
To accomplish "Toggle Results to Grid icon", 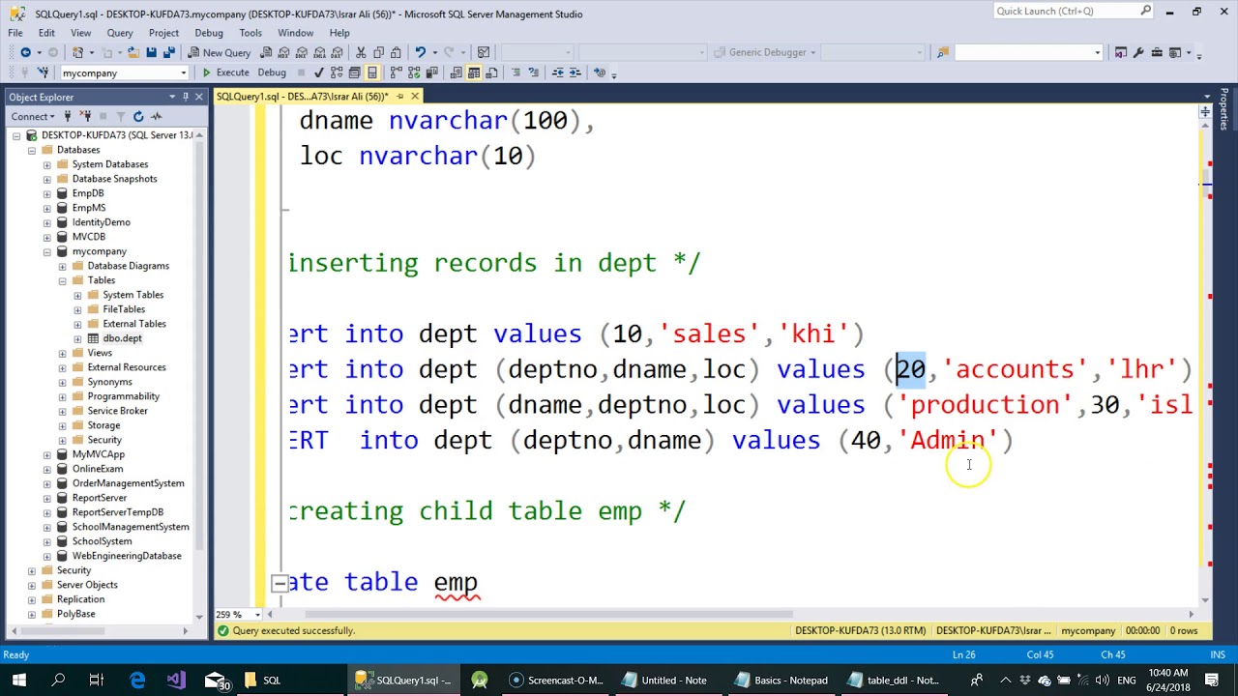I will (x=474, y=72).
